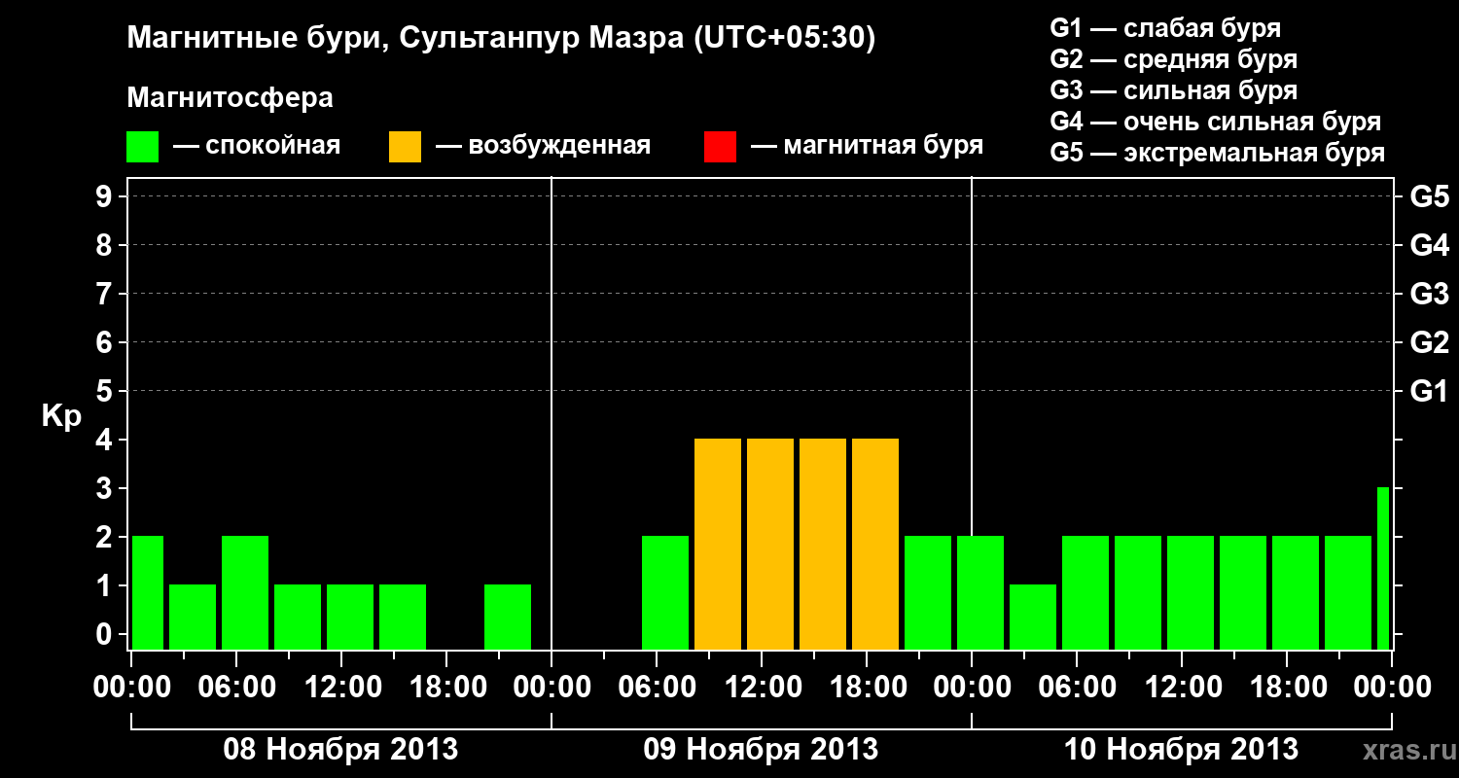The image size is (1459, 778).
Task: Click the orange Kp 4 bar over 12:00
Action: (770, 544)
